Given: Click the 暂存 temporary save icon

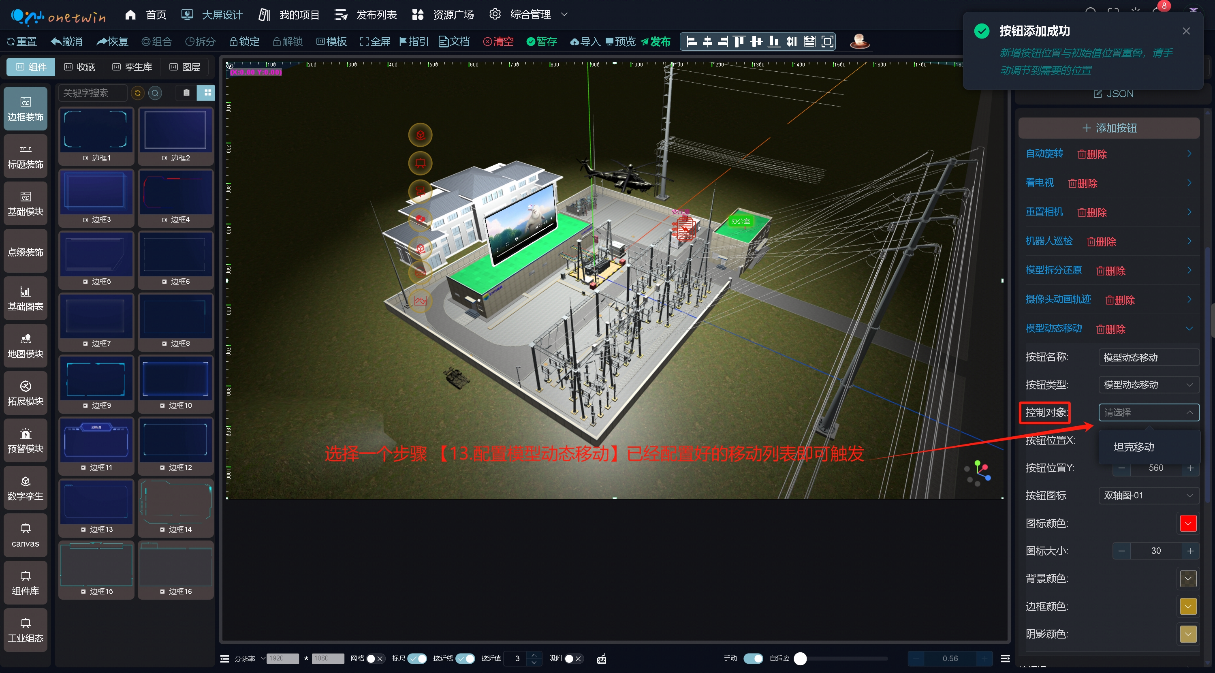Looking at the screenshot, I should [x=531, y=41].
